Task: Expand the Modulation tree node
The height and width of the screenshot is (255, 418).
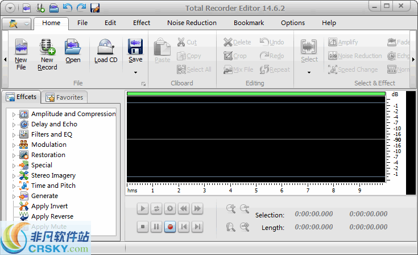Action: click(14, 145)
